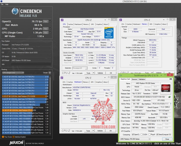The width and height of the screenshot is (181, 146).
Task: Toggle the OpenGL test checkbox
Action: [50, 21]
